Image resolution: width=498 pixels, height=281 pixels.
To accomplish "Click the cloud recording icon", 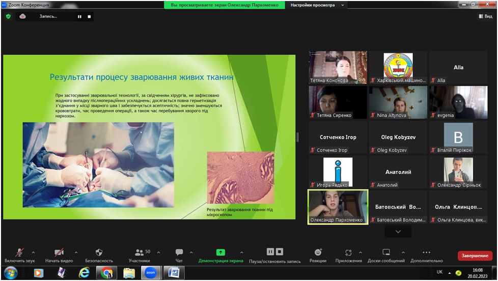I will point(22,16).
